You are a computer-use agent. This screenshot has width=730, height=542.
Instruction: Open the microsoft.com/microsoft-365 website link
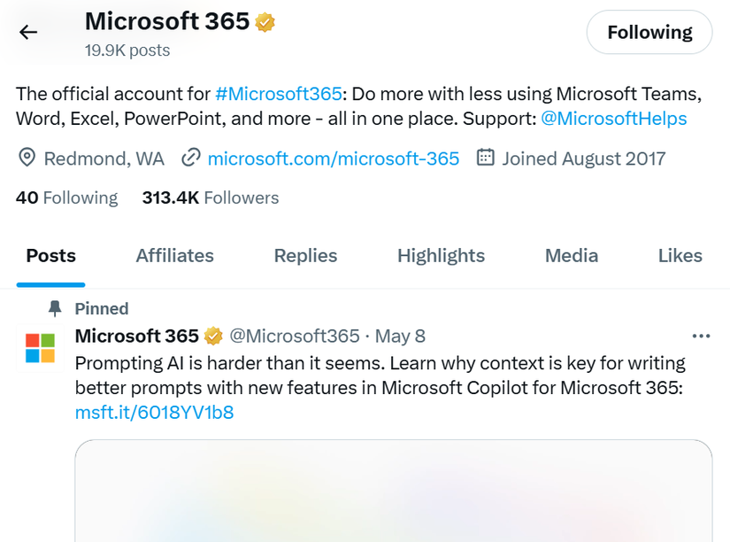(x=333, y=158)
